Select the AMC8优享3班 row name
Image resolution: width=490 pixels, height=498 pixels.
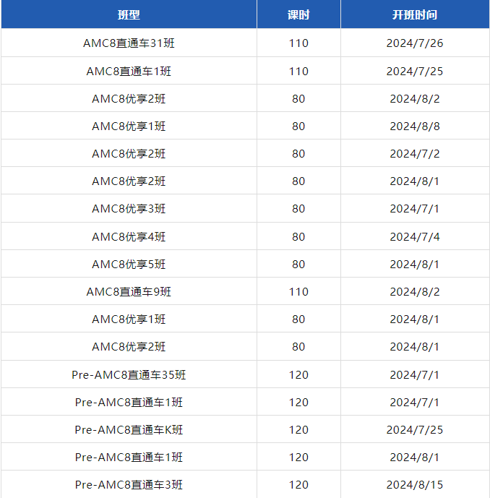129,209
